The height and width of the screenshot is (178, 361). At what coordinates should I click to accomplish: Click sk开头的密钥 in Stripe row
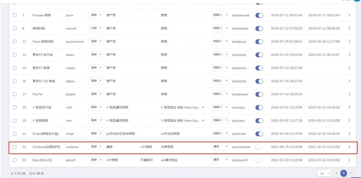[x=170, y=134]
